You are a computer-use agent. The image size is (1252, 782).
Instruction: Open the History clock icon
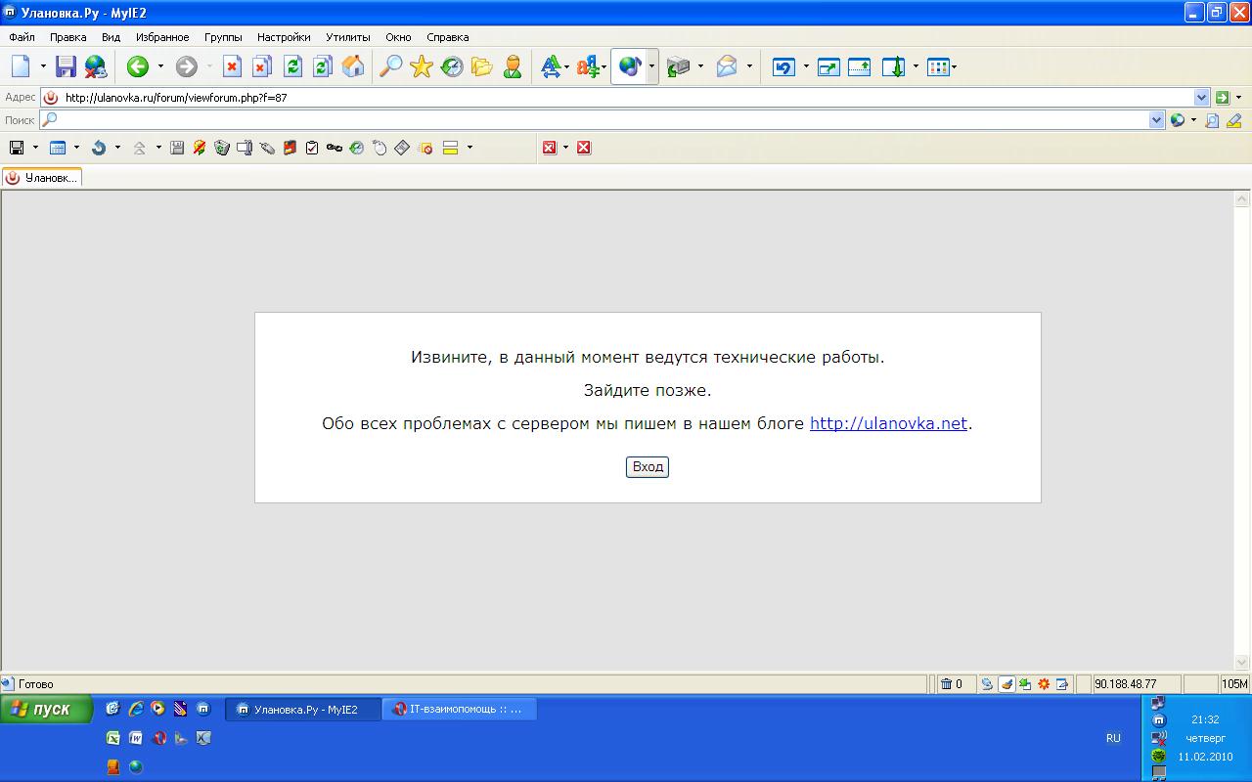click(452, 66)
